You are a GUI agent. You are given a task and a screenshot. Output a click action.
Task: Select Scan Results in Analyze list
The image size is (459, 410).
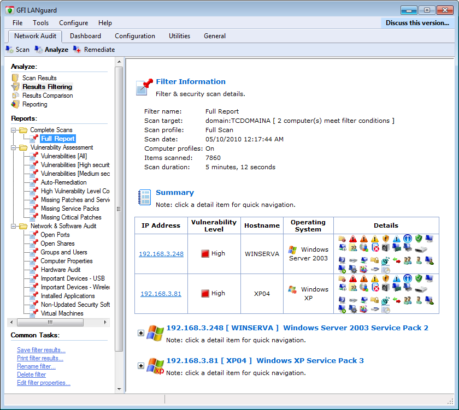pyautogui.click(x=39, y=78)
